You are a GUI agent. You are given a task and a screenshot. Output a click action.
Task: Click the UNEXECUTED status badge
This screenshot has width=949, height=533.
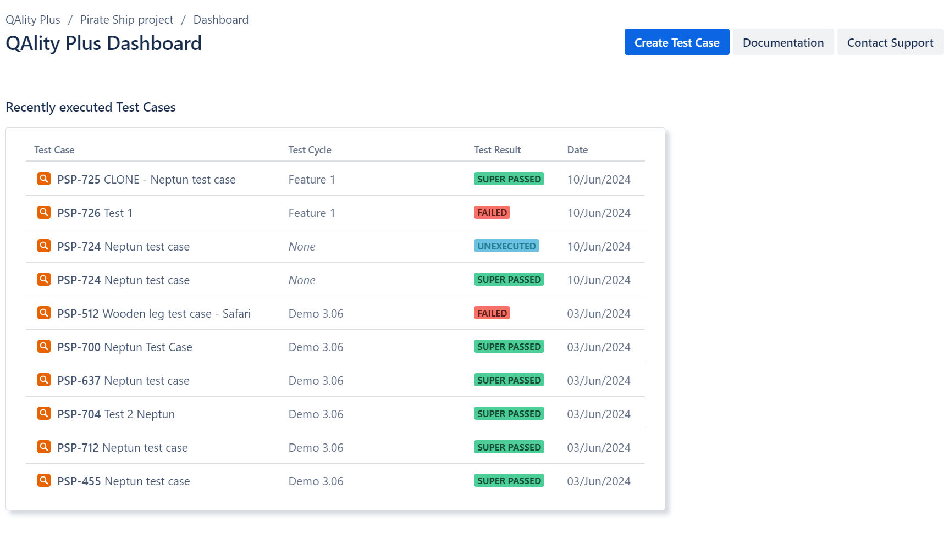pos(506,246)
